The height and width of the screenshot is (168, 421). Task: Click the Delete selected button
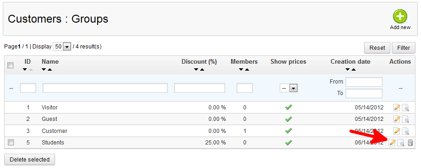tap(30, 159)
